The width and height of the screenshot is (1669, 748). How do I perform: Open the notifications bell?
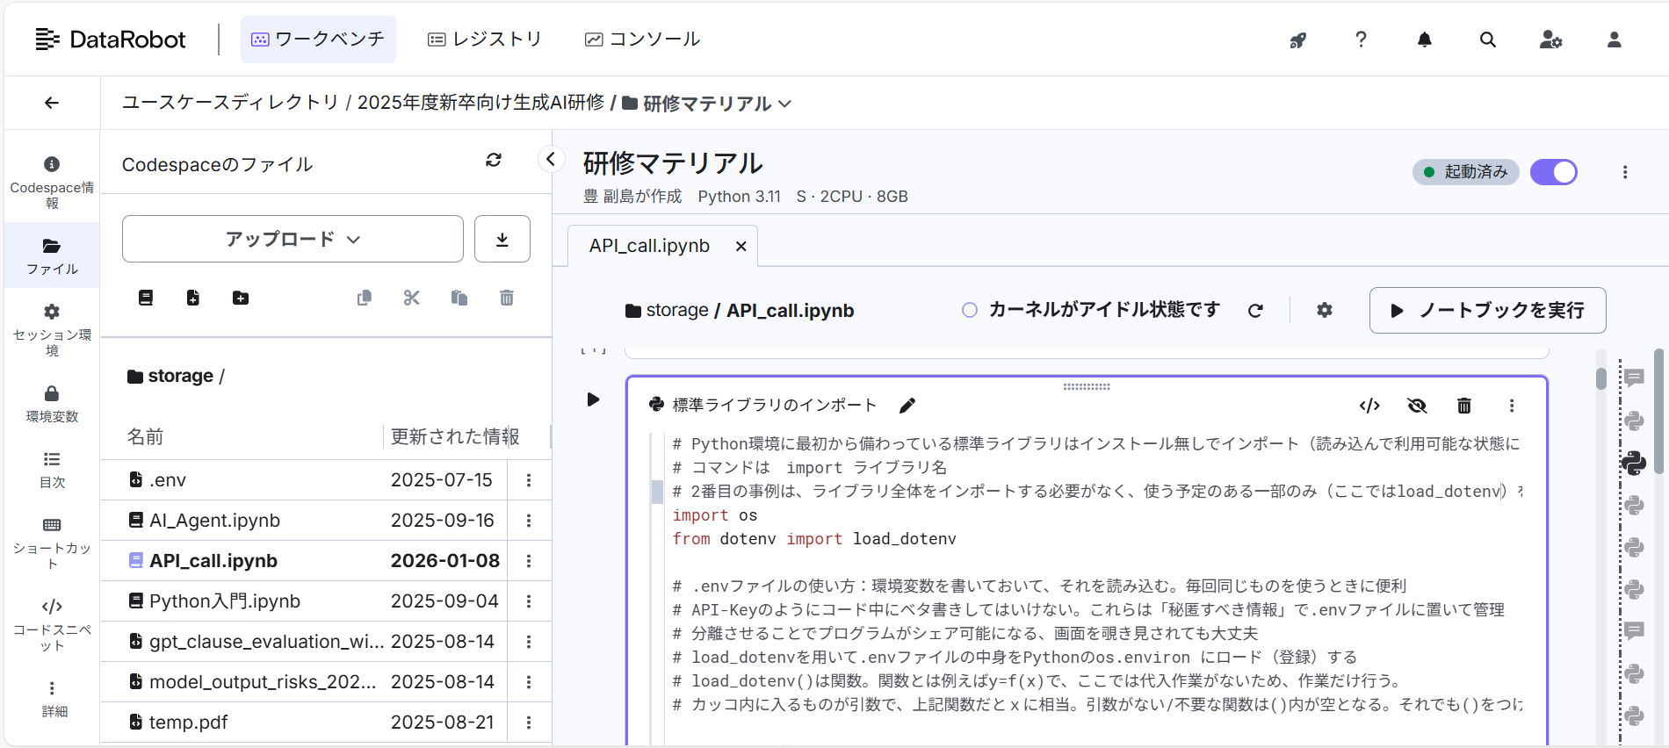[1425, 40]
